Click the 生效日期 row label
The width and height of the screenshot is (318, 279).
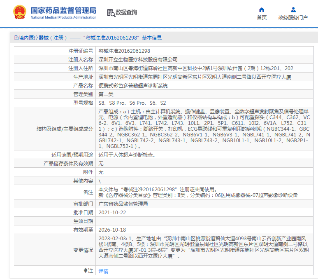pyautogui.click(x=83, y=221)
